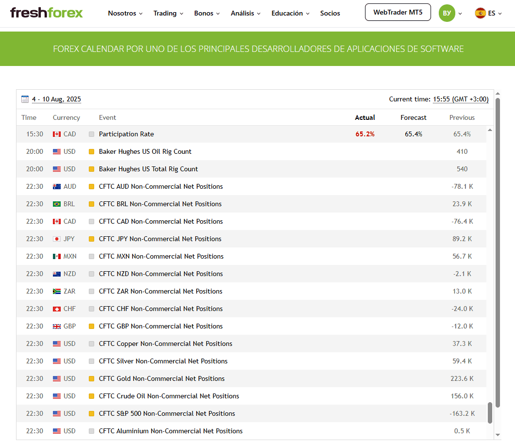Click yellow importance marker on CFTC Crude Oil
The height and width of the screenshot is (442, 515).
click(92, 396)
